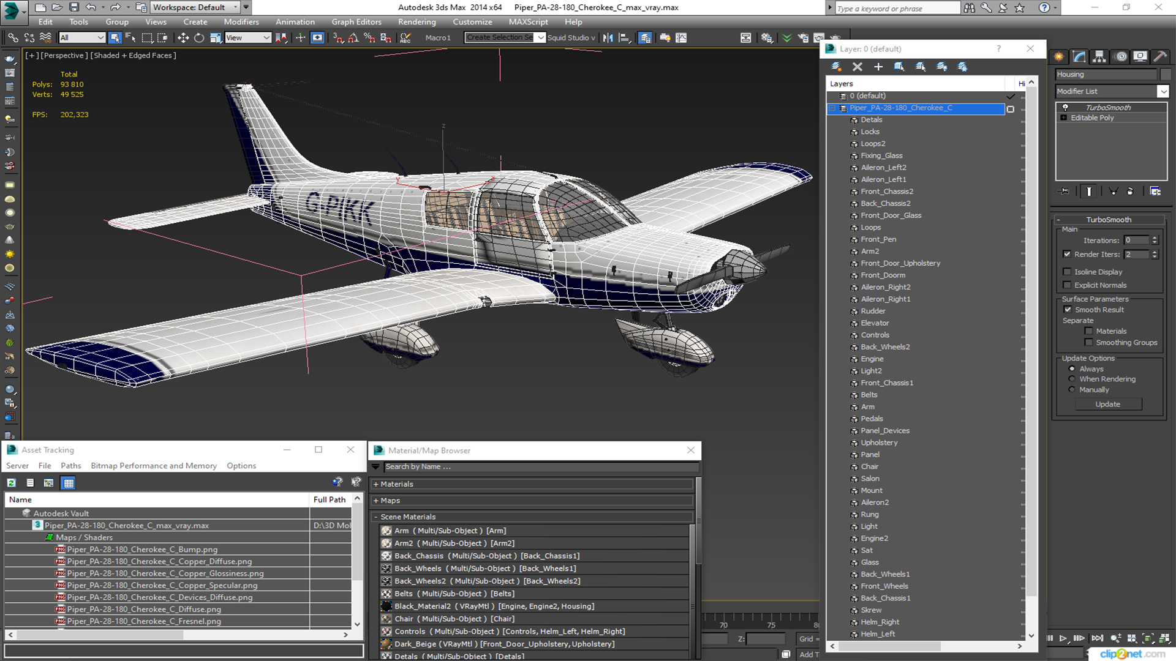The width and height of the screenshot is (1176, 661).
Task: Open the Rendering menu
Action: pos(417,22)
